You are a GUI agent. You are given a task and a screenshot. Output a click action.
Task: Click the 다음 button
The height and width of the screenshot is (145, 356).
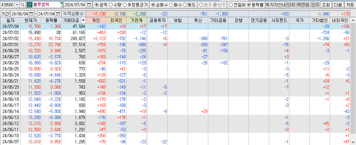338,4
